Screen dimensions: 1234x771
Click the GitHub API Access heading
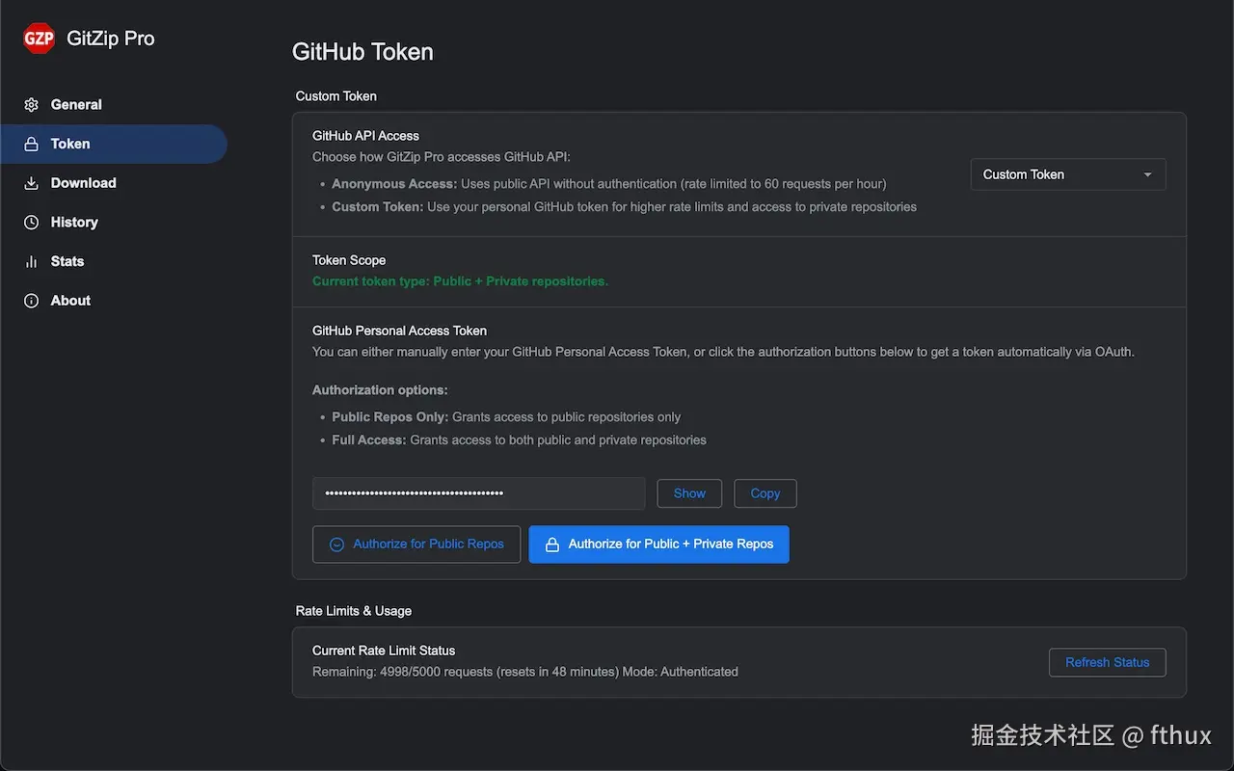[x=365, y=136]
